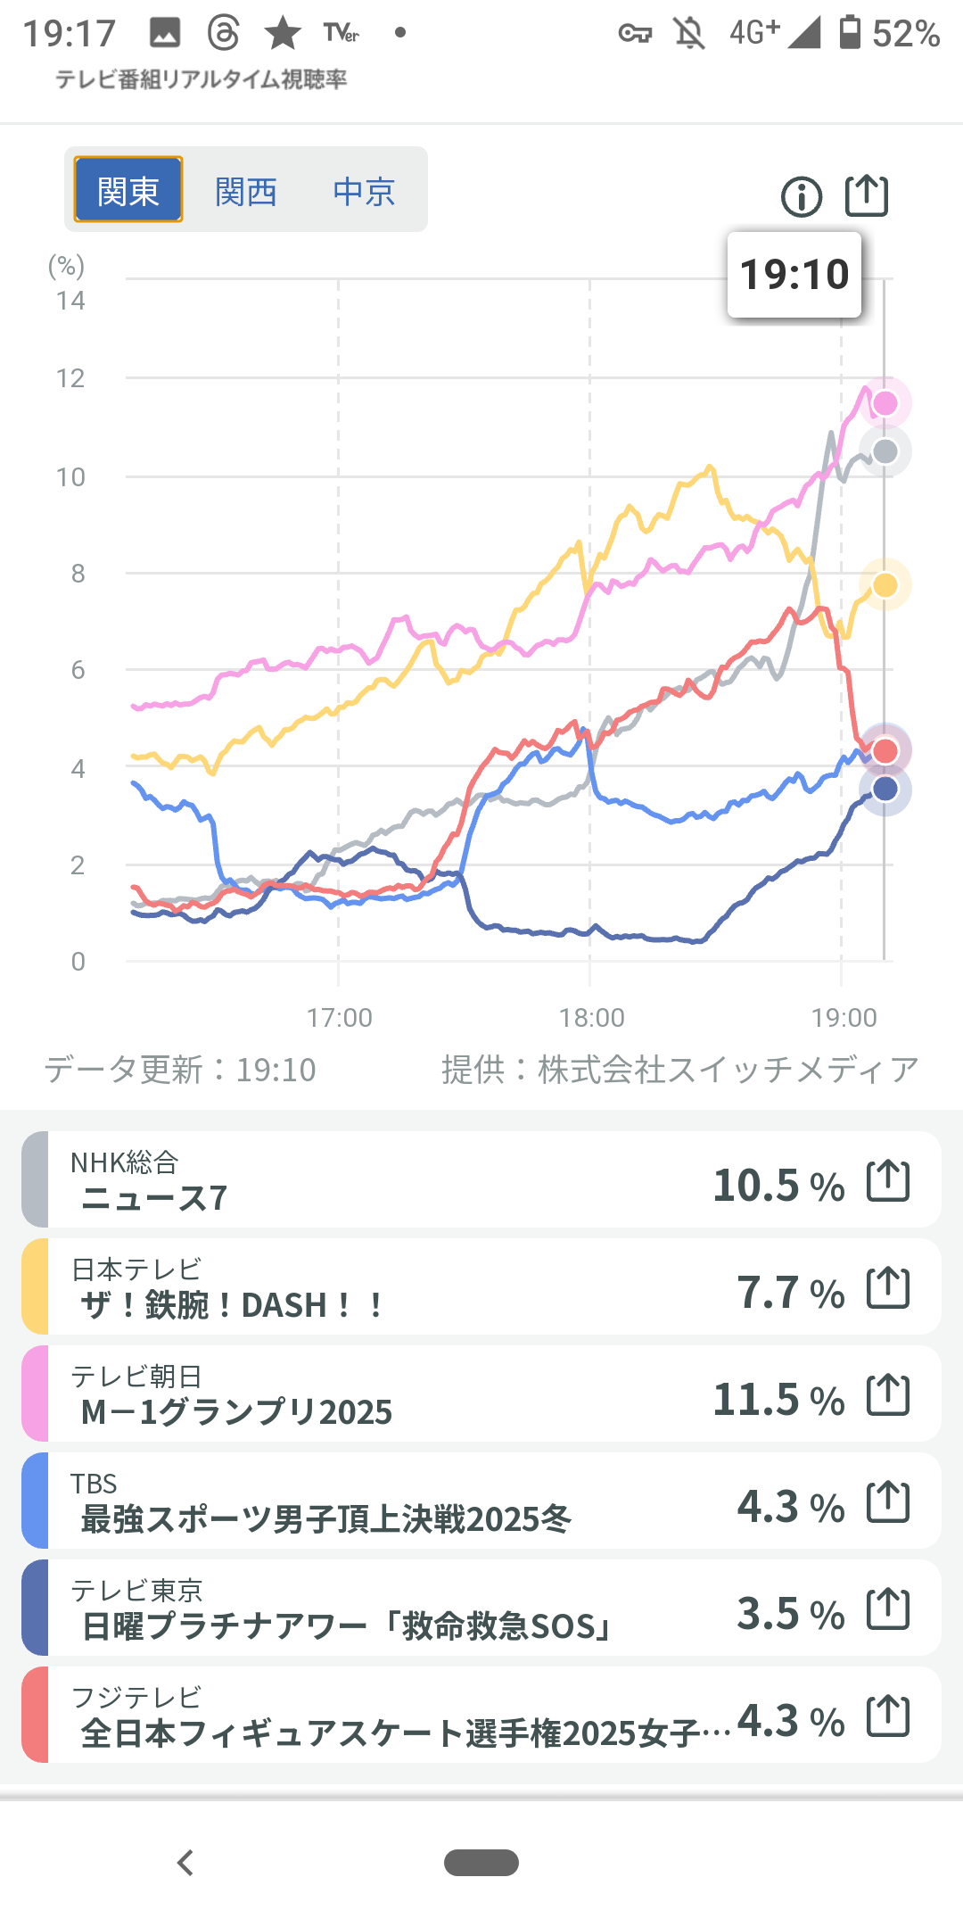The image size is (963, 1927).
Task: Share the TBS 最強スポーツ男子頂上決戦 rating
Action: (888, 1502)
